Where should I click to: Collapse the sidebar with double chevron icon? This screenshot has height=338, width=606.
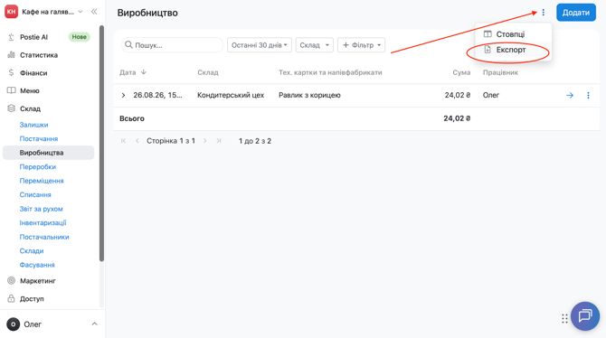pyautogui.click(x=94, y=12)
